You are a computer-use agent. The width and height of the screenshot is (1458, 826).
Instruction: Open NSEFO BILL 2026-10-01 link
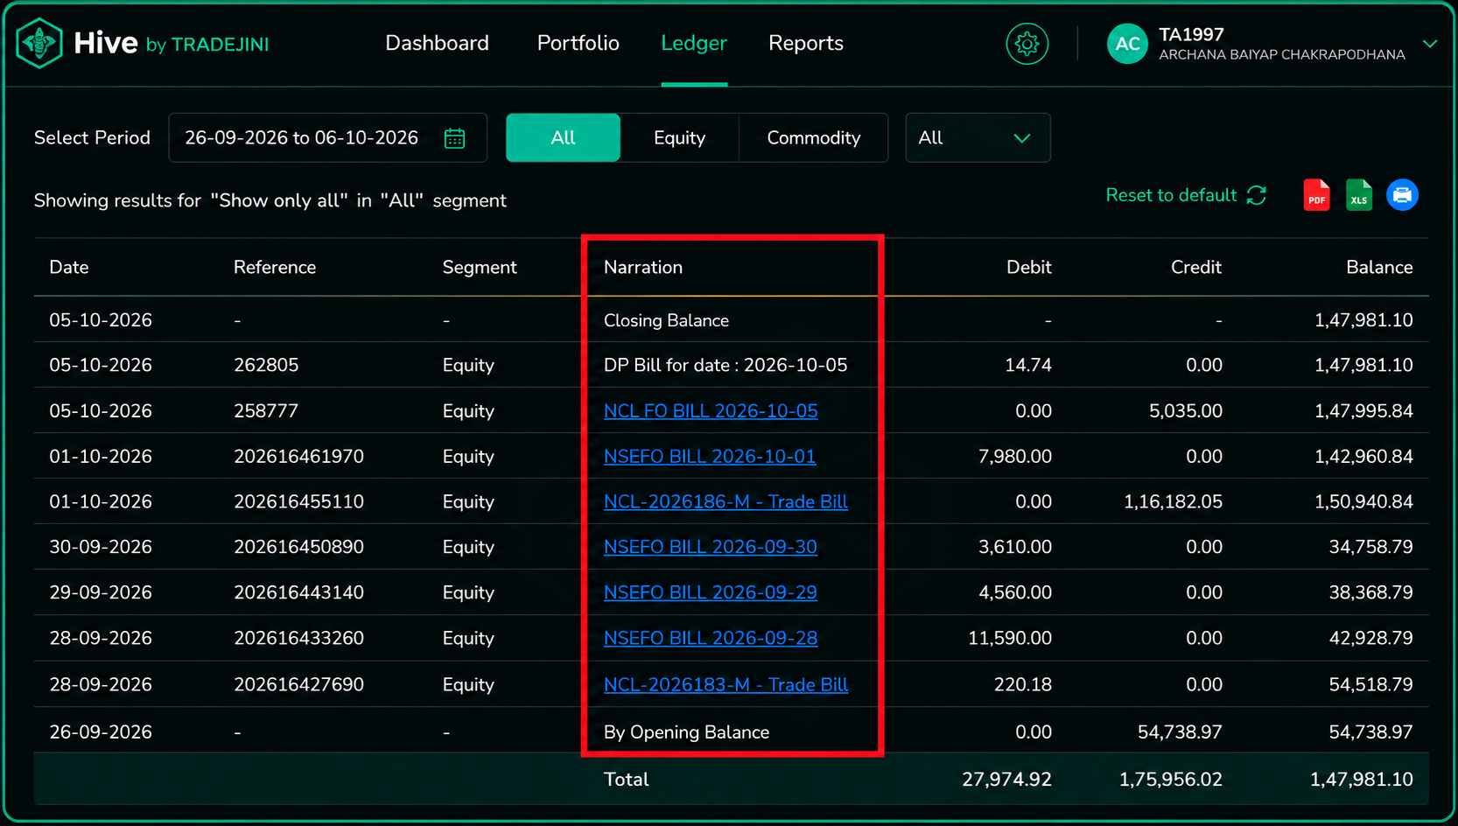[x=710, y=457]
